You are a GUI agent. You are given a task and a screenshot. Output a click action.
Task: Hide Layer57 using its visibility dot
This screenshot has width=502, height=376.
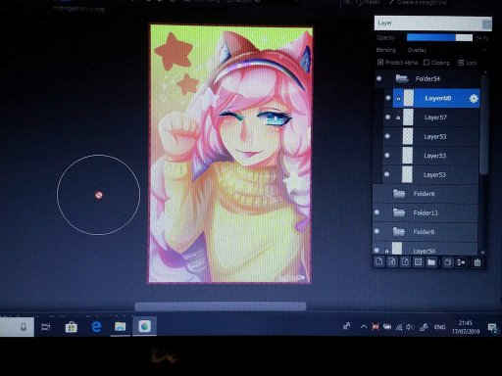(x=388, y=117)
